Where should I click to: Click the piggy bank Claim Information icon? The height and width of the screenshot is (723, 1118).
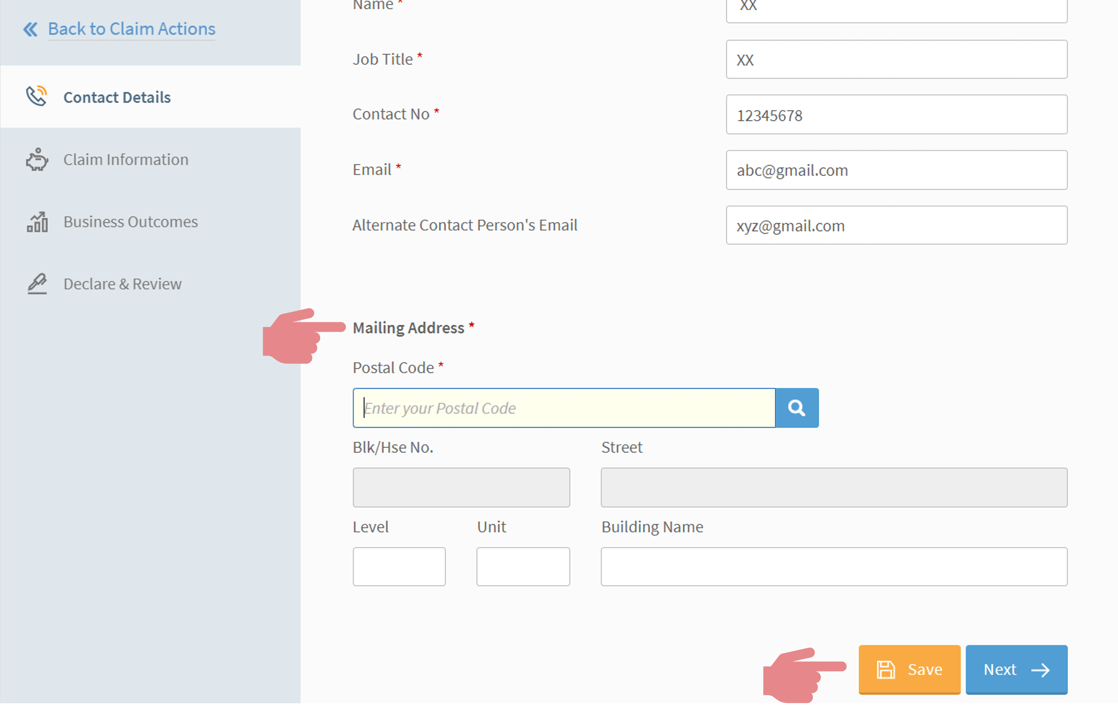(x=37, y=159)
